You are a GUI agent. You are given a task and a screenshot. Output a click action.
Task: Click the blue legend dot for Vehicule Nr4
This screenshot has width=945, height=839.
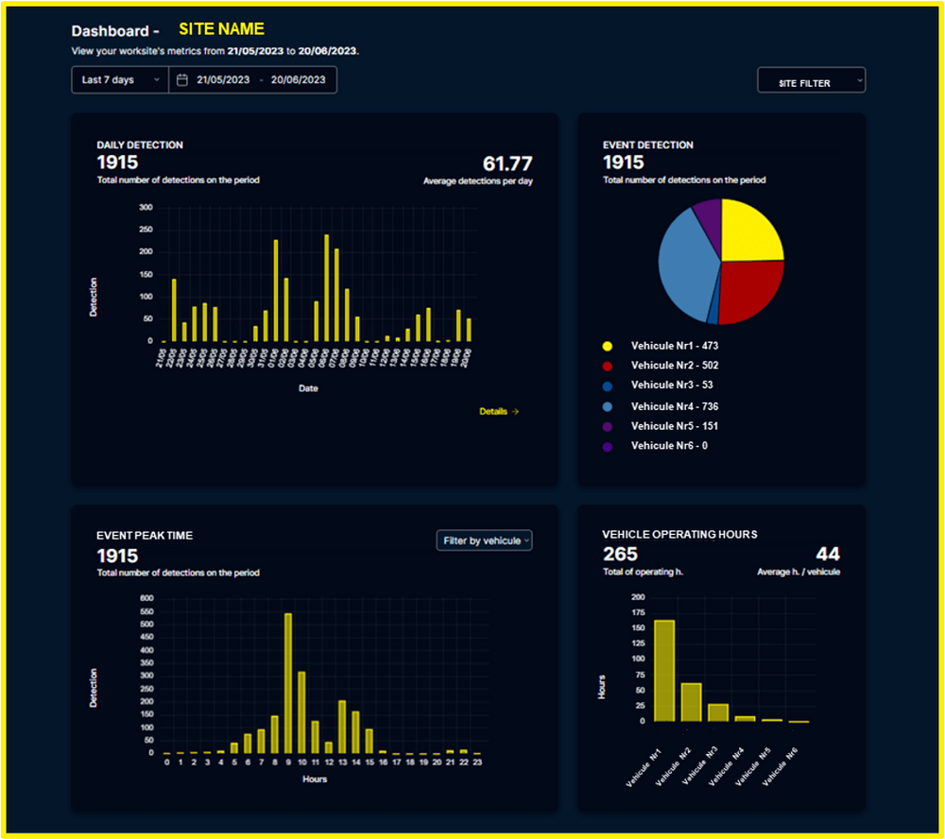608,405
